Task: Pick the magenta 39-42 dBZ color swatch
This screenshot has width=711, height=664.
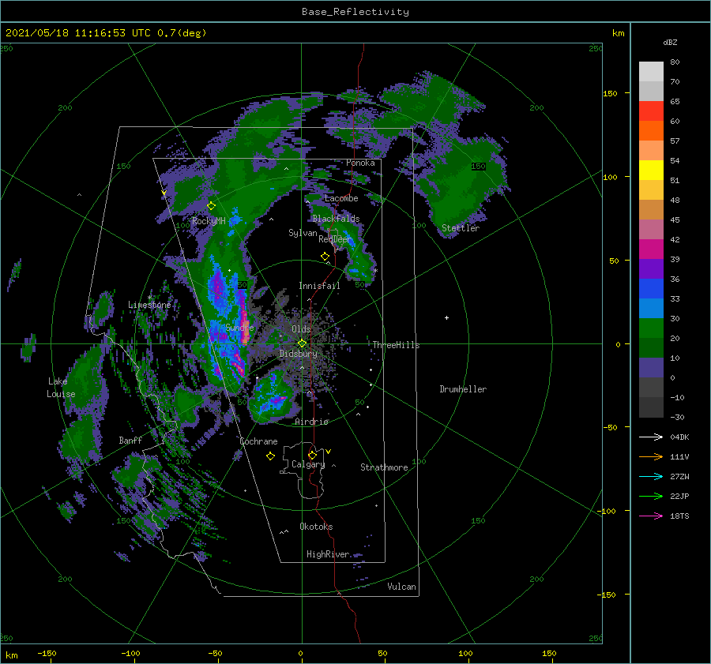Action: [651, 249]
